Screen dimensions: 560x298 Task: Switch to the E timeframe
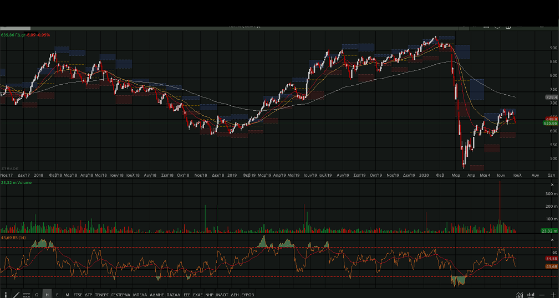[57, 295]
